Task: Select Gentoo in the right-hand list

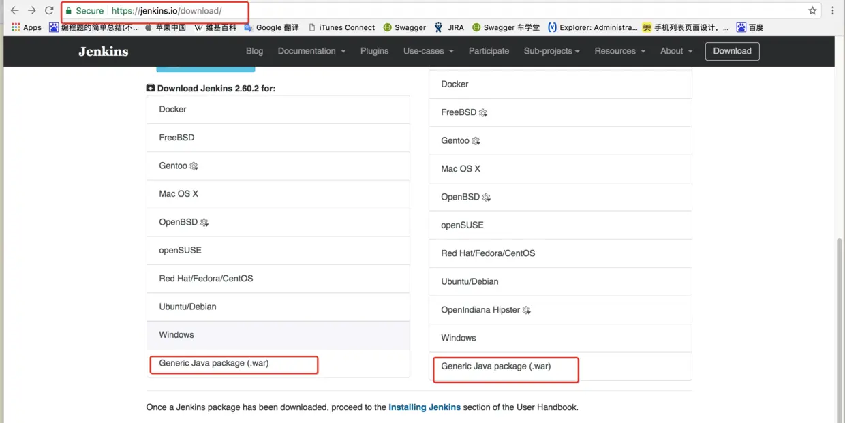Action: pyautogui.click(x=560, y=140)
